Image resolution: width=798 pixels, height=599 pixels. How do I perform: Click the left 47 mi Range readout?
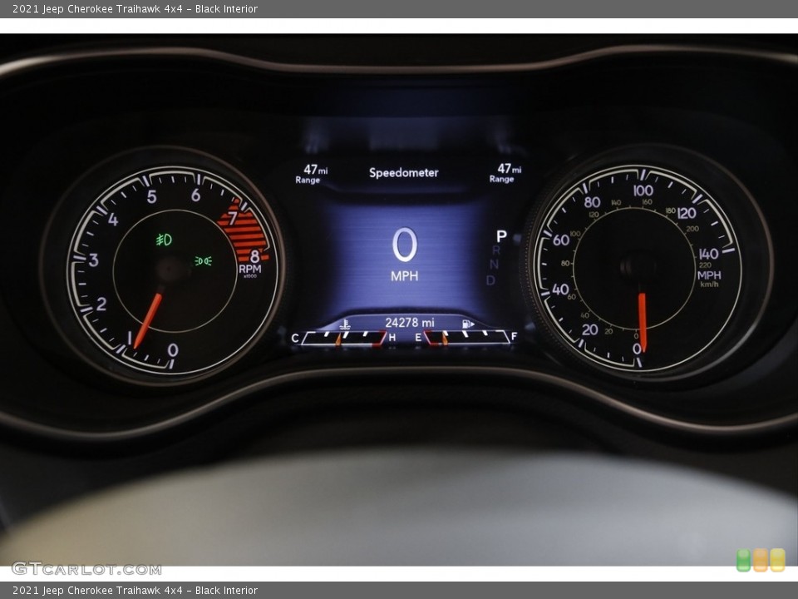point(312,173)
